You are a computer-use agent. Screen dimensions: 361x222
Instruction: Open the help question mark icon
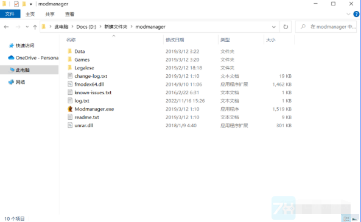[x=356, y=14]
